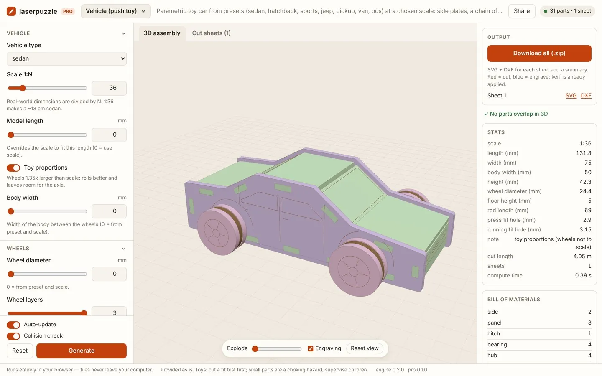602x376 pixels.
Task: Toggle the Auto-update switch
Action: (x=13, y=325)
